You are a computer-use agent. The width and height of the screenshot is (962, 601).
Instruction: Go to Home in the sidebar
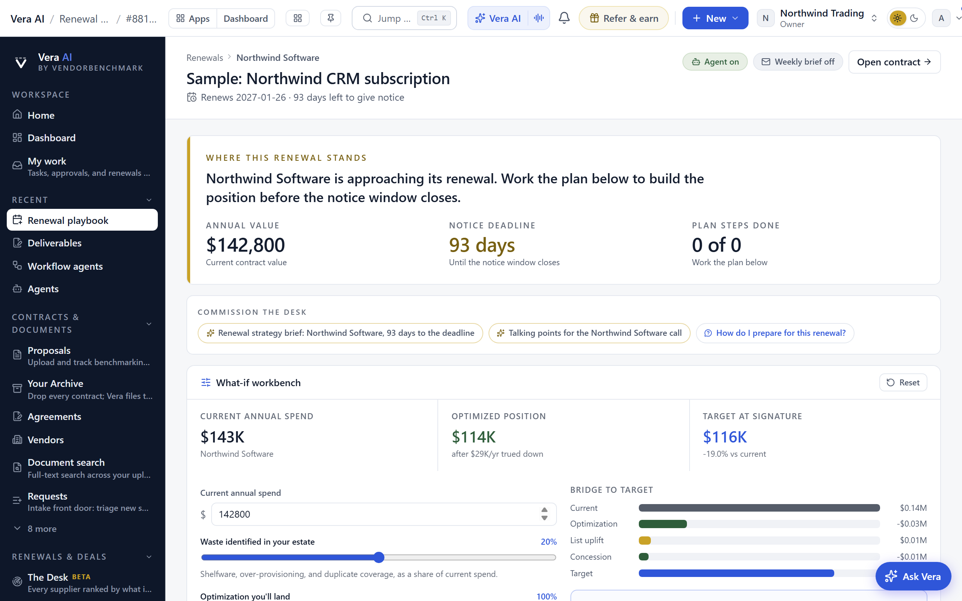82,115
